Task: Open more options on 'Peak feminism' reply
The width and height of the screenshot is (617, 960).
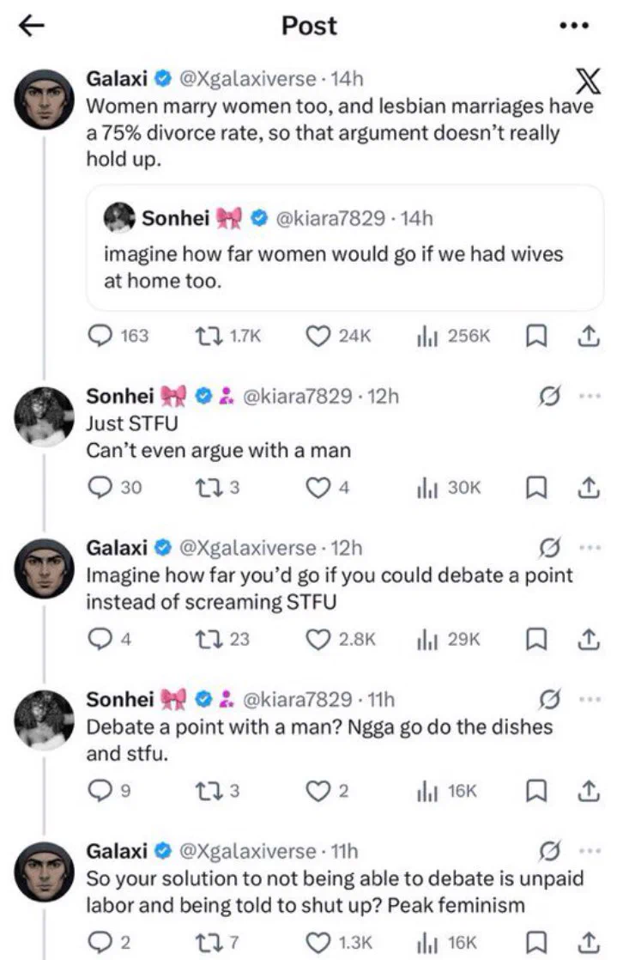Action: (590, 850)
